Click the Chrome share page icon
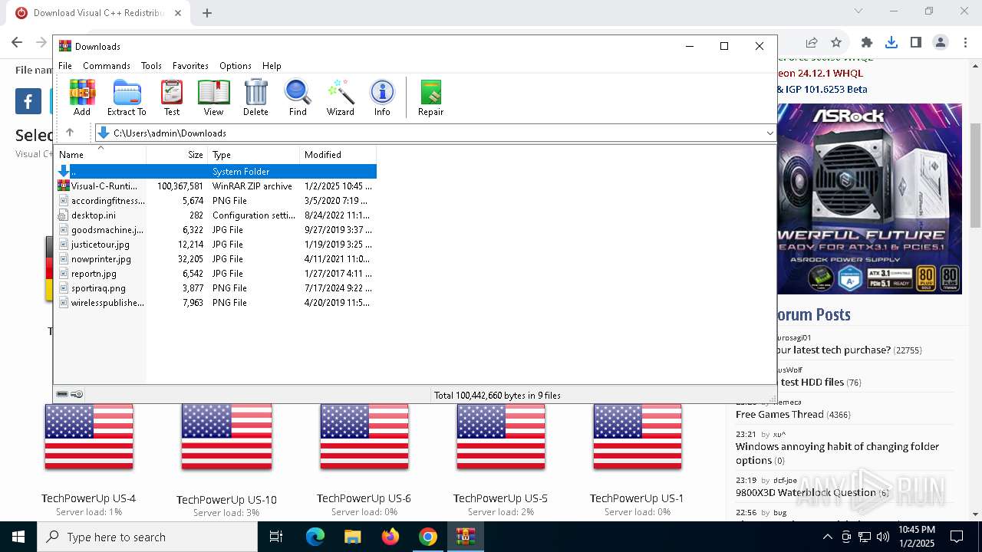This screenshot has width=982, height=552. pyautogui.click(x=812, y=42)
